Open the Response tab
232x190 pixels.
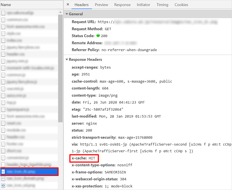[122, 5]
